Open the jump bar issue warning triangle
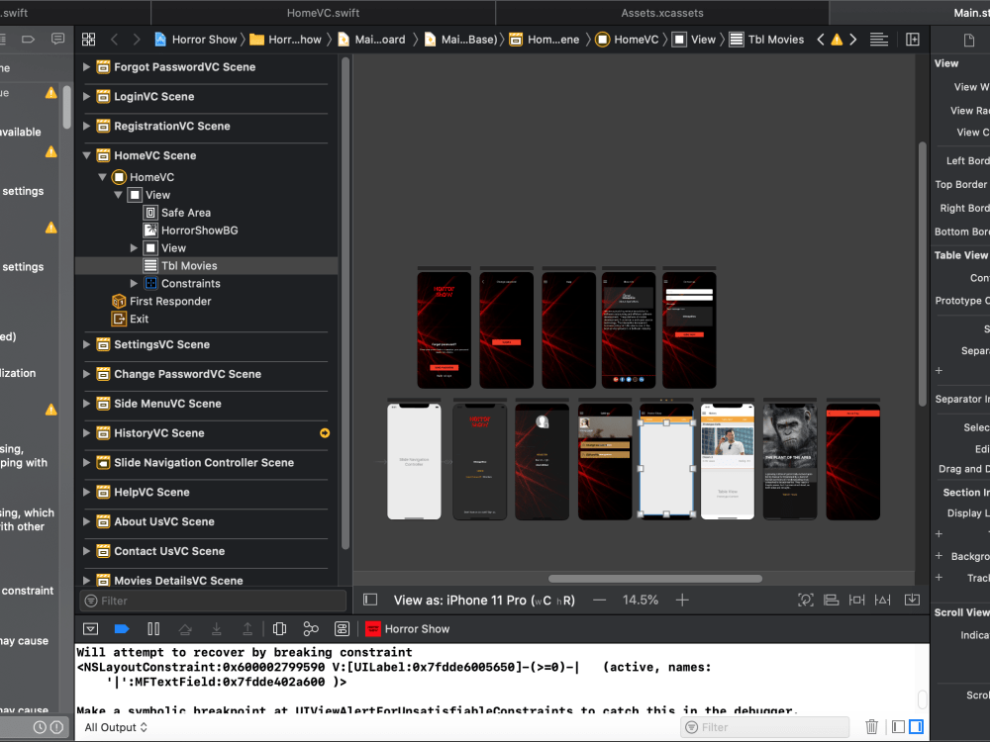 837,40
